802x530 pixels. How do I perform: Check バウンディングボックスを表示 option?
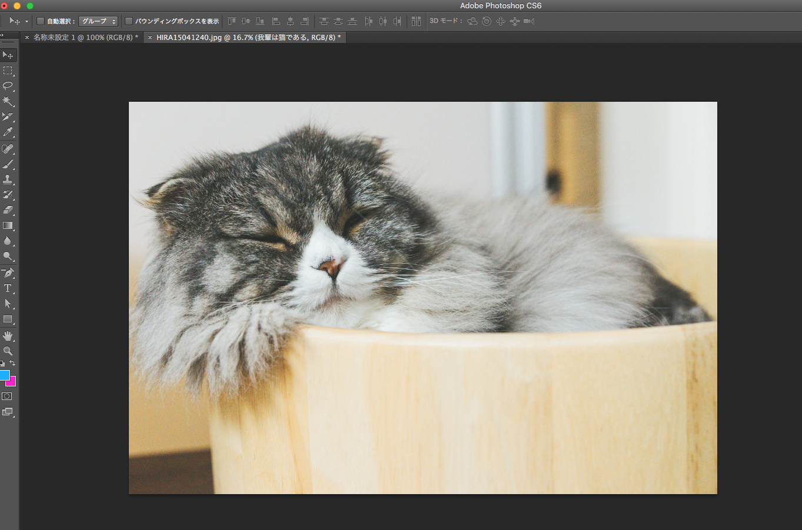coord(129,21)
